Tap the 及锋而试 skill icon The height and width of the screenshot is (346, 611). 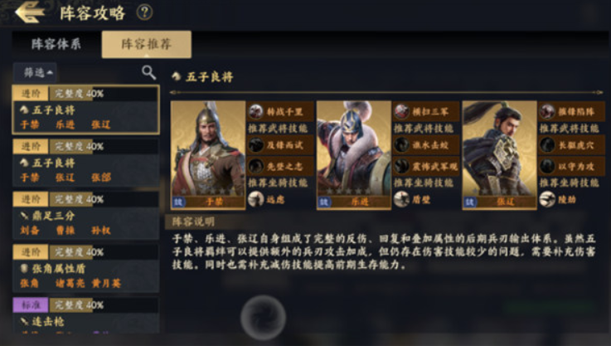[256, 145]
